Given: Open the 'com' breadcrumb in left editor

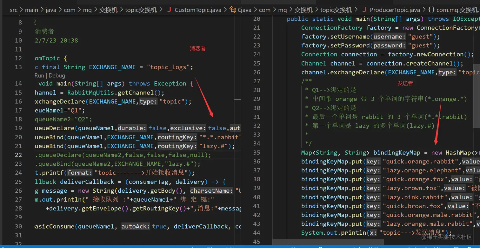Looking at the screenshot, I should pyautogui.click(x=70, y=10).
